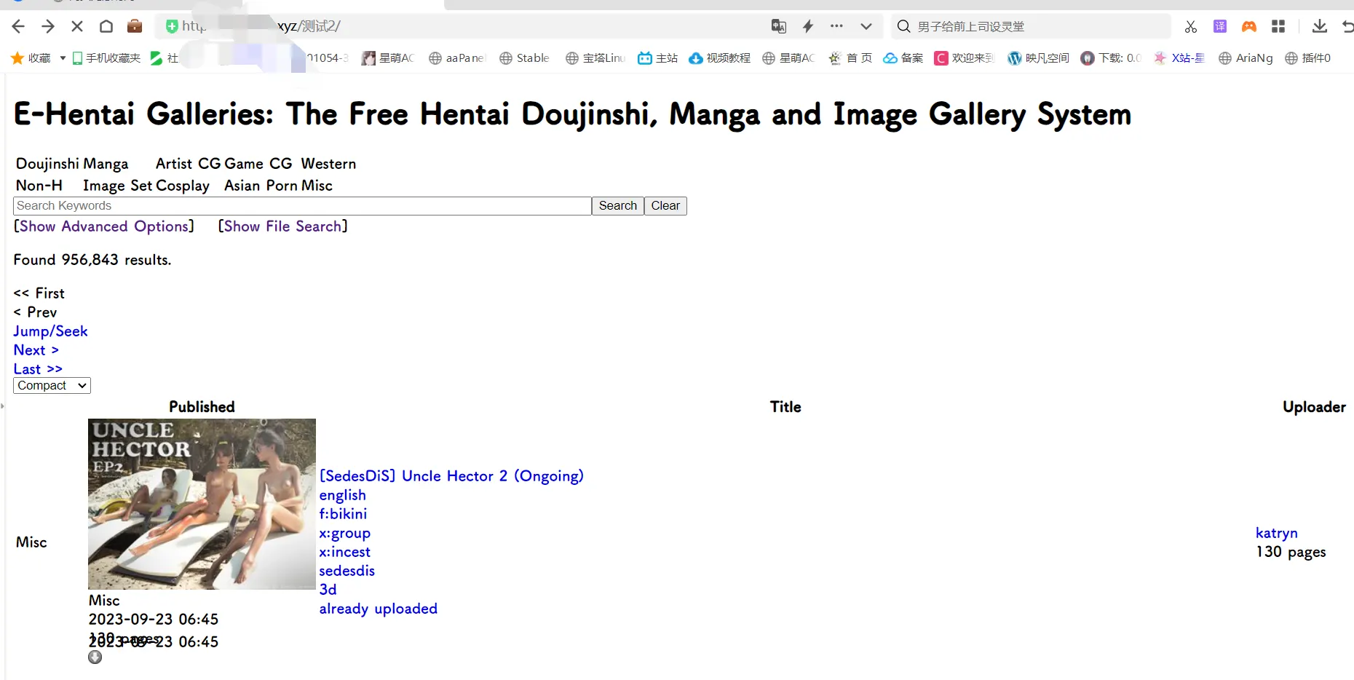The image size is (1354, 680).
Task: Open the 视频教程 bookmark
Action: click(720, 58)
